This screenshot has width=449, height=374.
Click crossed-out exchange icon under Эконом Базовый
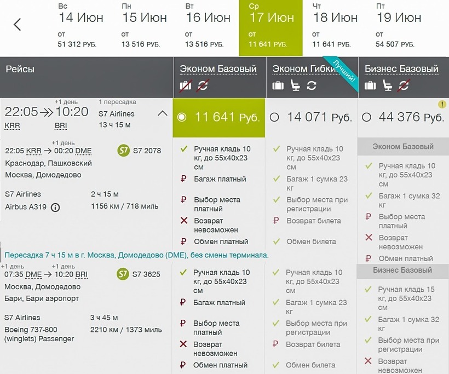click(203, 86)
